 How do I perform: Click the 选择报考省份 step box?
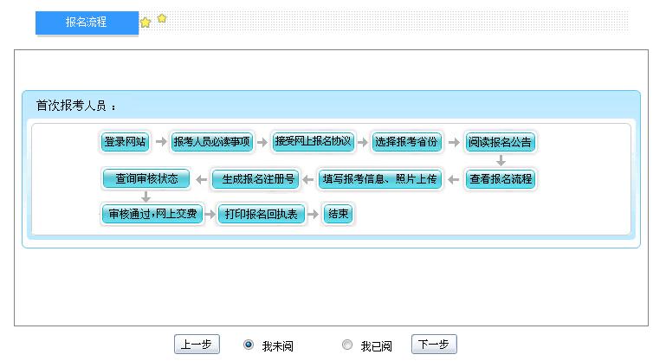tap(406, 142)
